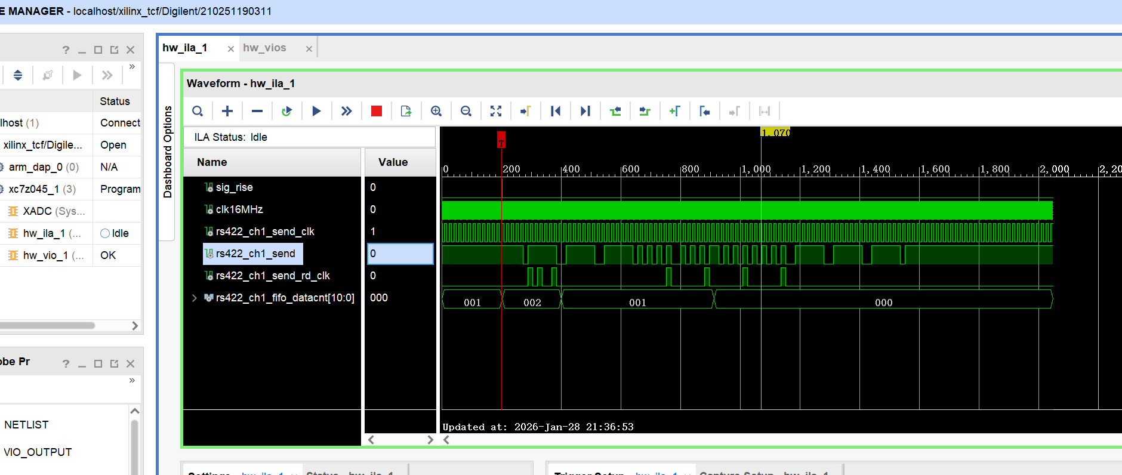The image size is (1122, 475).
Task: Click the Run Trigger play icon
Action: pyautogui.click(x=316, y=111)
